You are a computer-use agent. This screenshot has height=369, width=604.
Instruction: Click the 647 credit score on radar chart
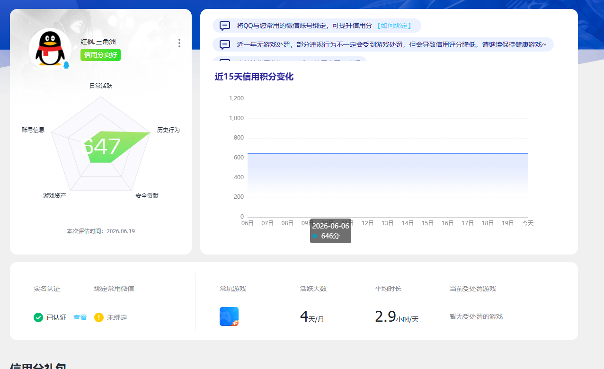101,147
